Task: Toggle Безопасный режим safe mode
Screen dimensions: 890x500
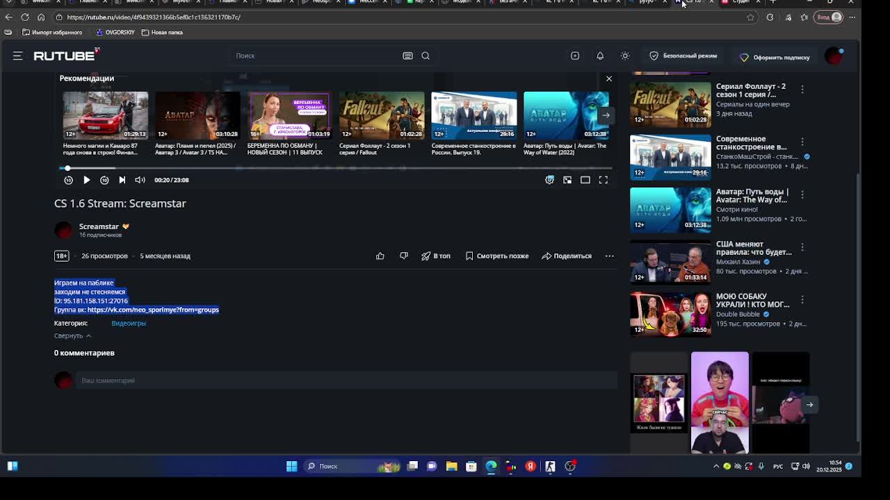Action: pos(683,56)
